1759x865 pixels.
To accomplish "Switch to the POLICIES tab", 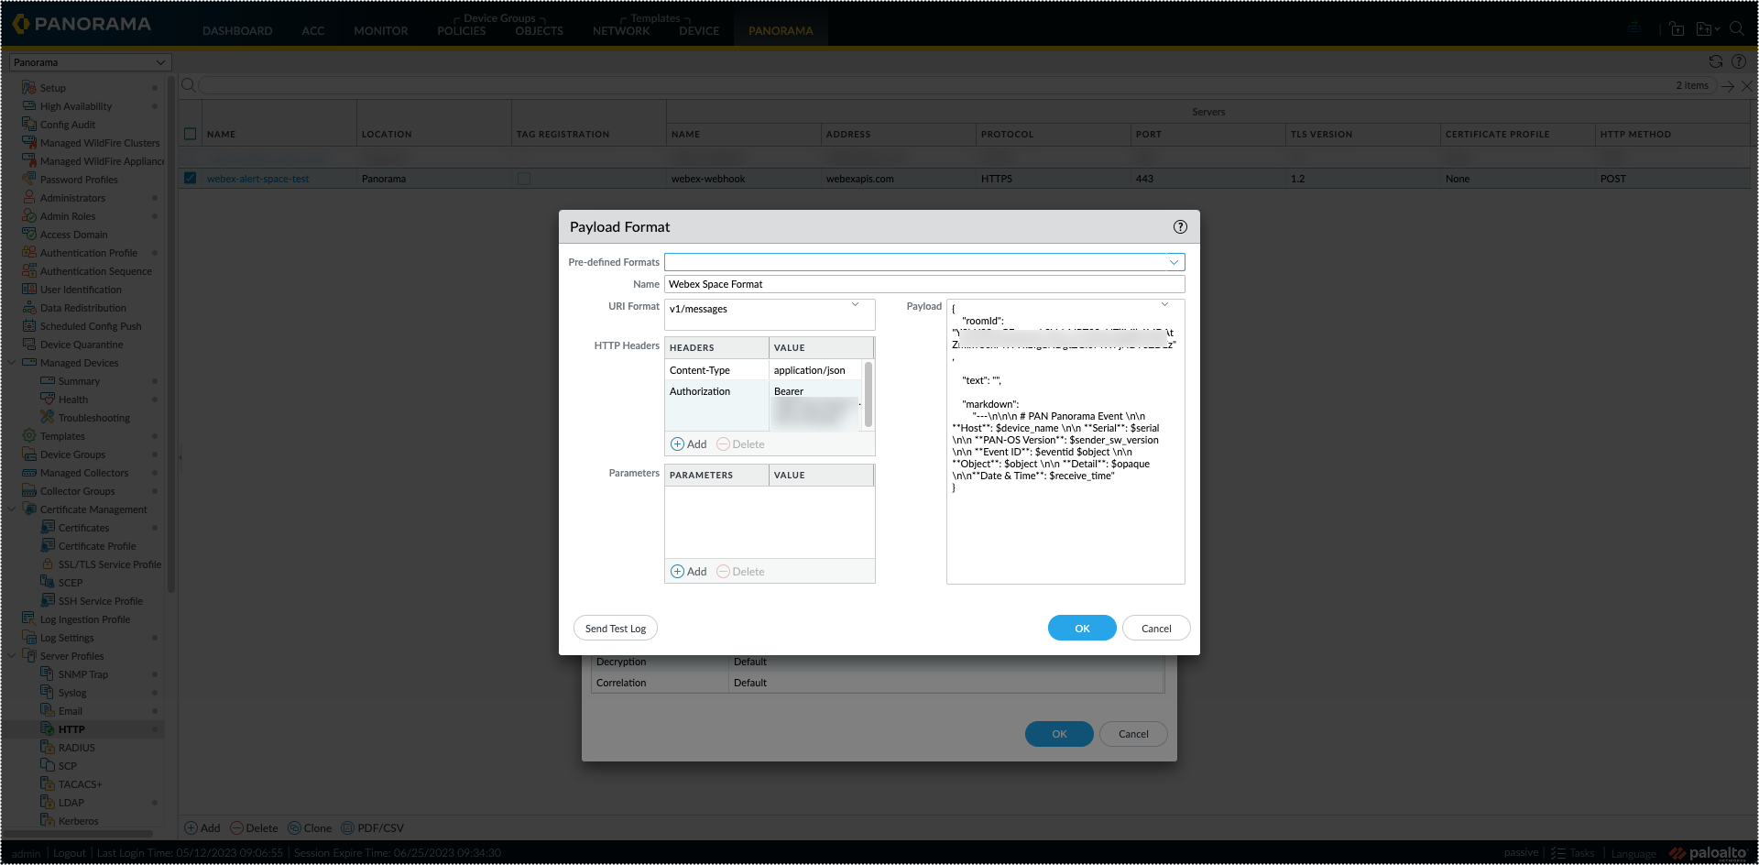I will pyautogui.click(x=462, y=31).
